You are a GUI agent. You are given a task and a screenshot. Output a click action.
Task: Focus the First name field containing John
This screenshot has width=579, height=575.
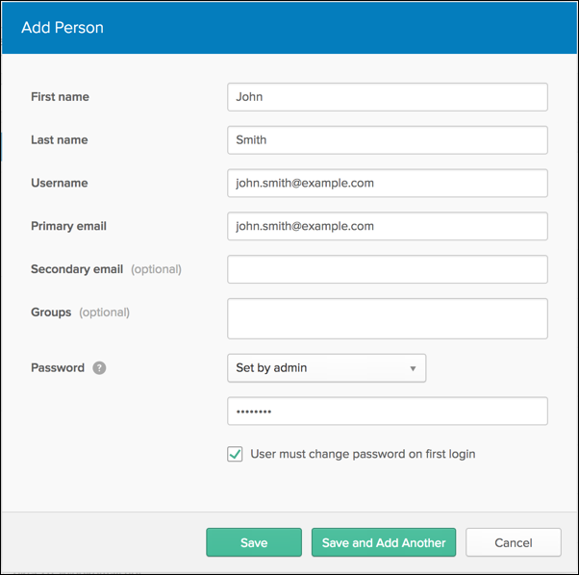[388, 97]
